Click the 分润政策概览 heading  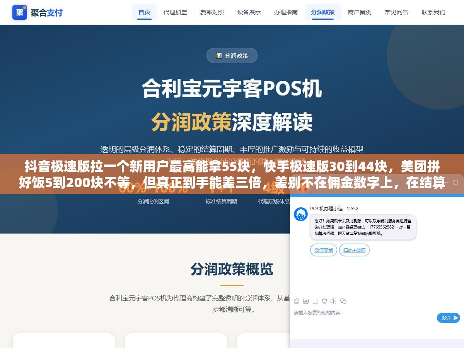pos(232,269)
